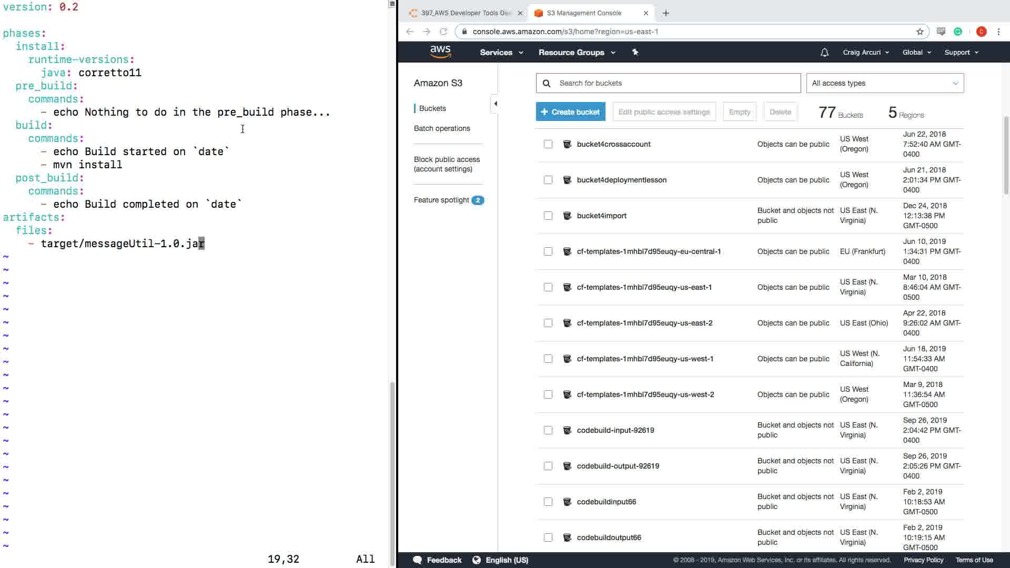Image resolution: width=1010 pixels, height=568 pixels.
Task: Tick the cf-templates us-east-2 bucket checkbox
Action: [548, 323]
